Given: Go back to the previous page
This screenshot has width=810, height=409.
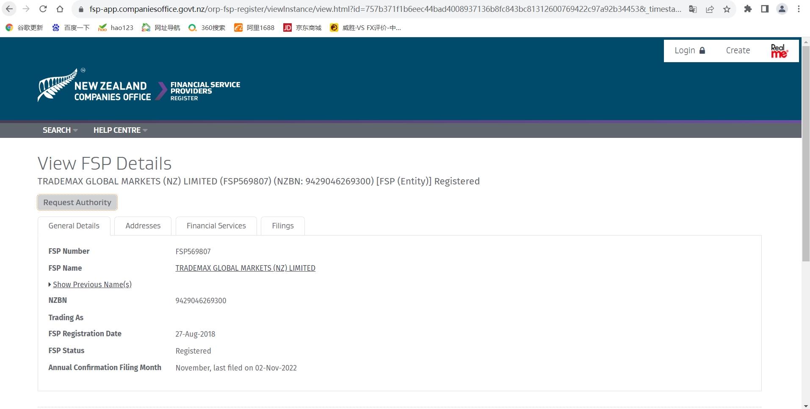Looking at the screenshot, I should [x=9, y=9].
